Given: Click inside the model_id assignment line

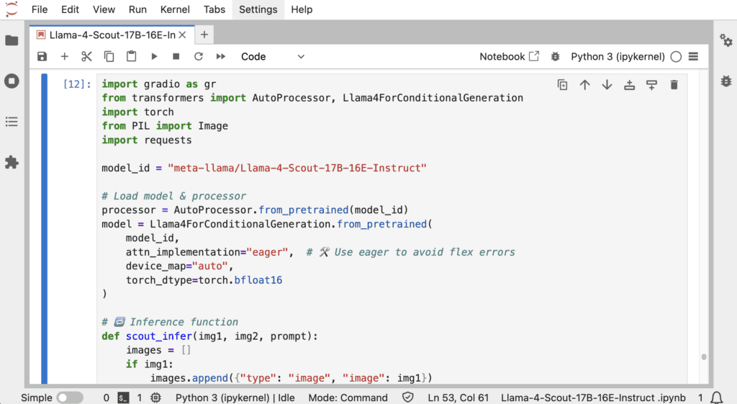Looking at the screenshot, I should click(x=264, y=168).
